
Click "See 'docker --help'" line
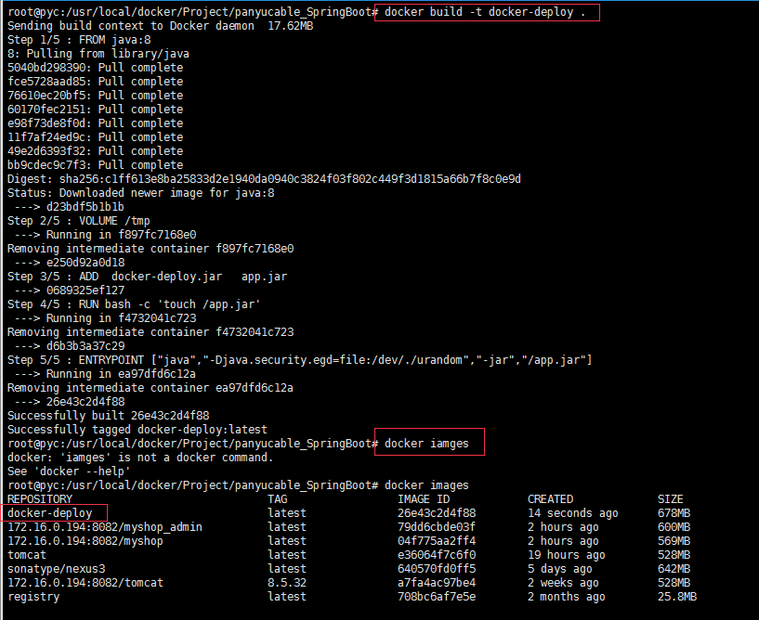tap(69, 471)
